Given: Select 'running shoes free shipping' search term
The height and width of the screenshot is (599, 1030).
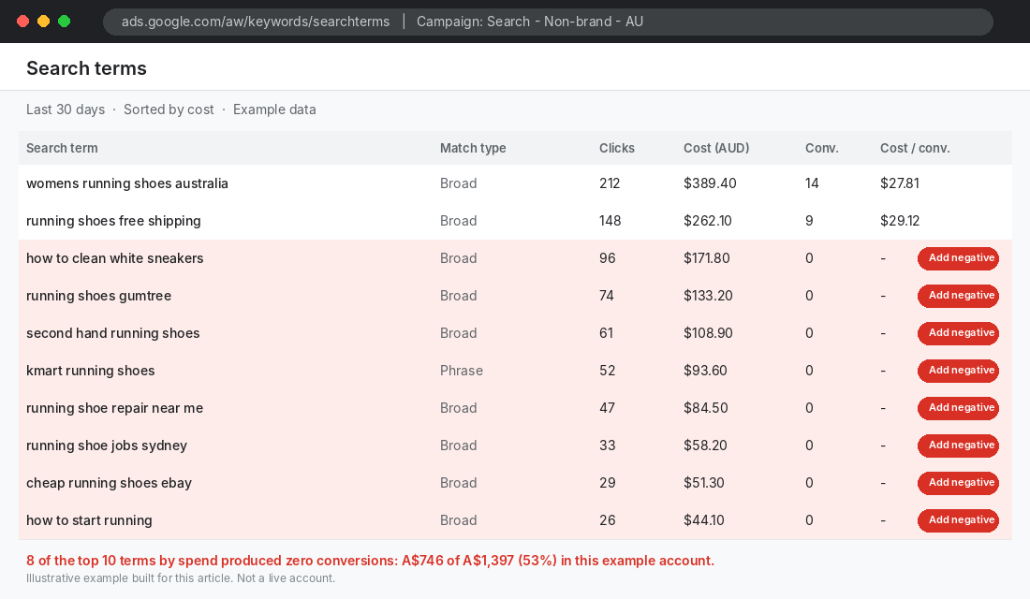Looking at the screenshot, I should point(113,221).
